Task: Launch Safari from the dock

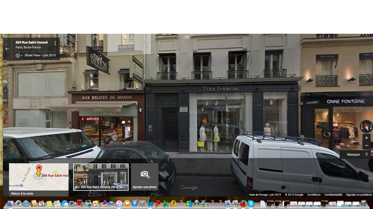Action: [x=26, y=203]
